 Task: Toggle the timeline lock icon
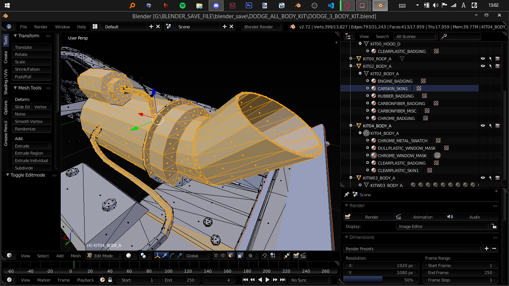(110, 280)
